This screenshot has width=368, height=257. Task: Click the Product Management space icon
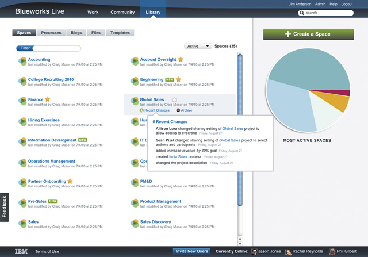(135, 204)
